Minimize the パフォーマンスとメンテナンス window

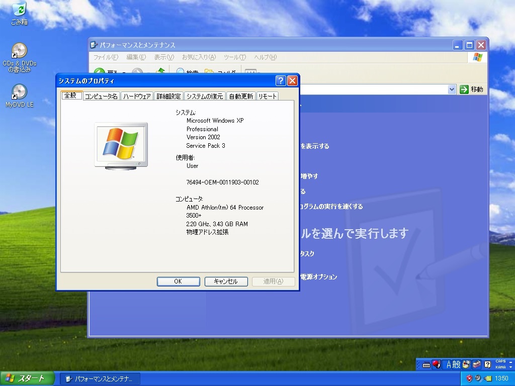458,45
